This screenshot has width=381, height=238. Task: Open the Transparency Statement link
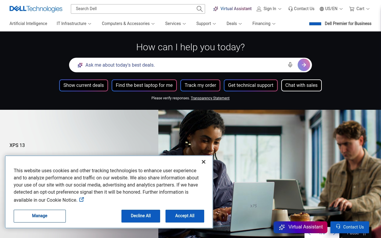[x=210, y=98]
